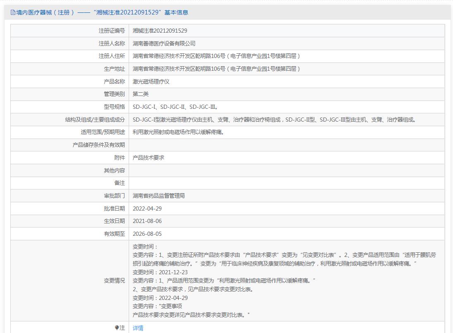Click the 产品名称 label cell
453x333 pixels.
(70, 81)
